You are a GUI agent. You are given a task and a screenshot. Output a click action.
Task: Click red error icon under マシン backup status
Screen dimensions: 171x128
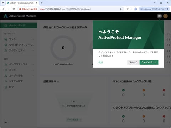(x=164, y=90)
